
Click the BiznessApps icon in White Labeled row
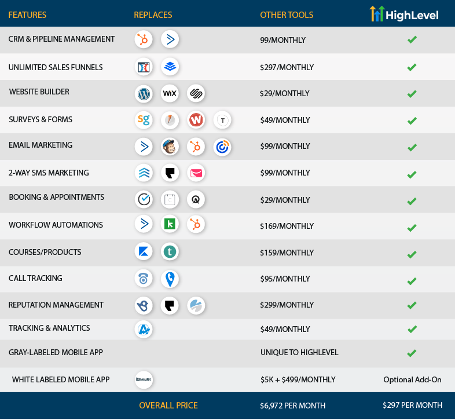[x=144, y=379]
